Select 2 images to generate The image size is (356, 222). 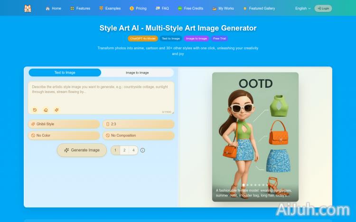[124, 150]
